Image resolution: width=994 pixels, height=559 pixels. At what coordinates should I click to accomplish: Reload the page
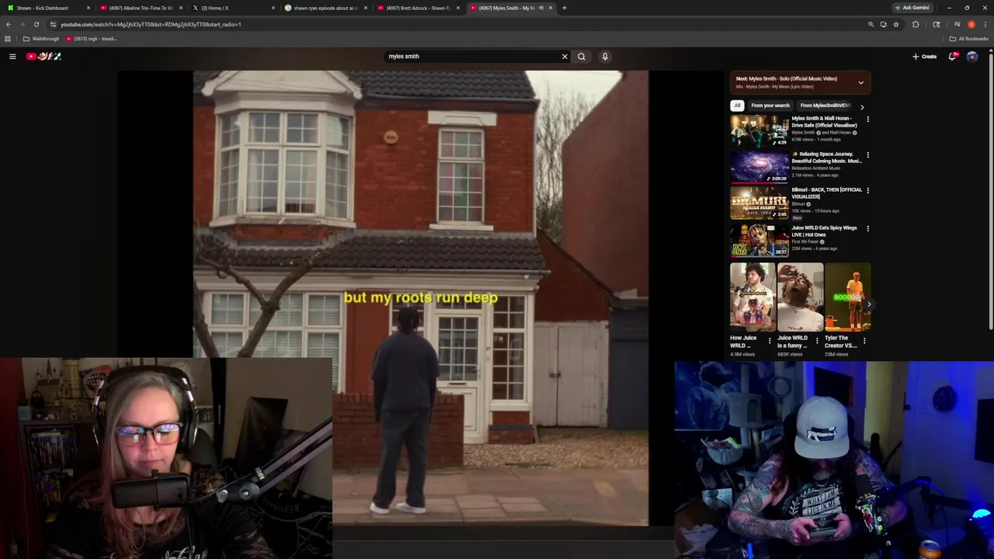[36, 24]
